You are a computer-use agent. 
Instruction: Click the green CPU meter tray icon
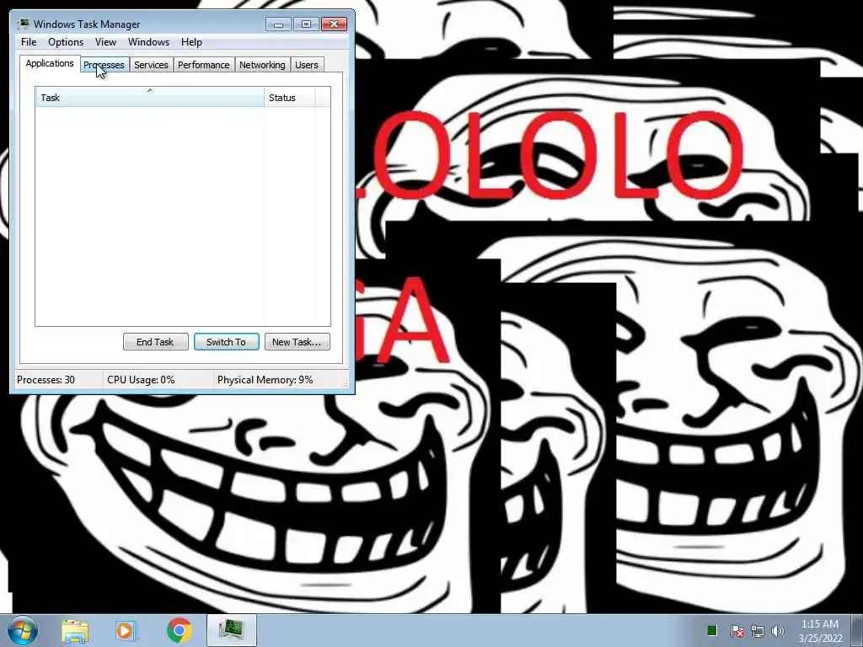tap(711, 630)
